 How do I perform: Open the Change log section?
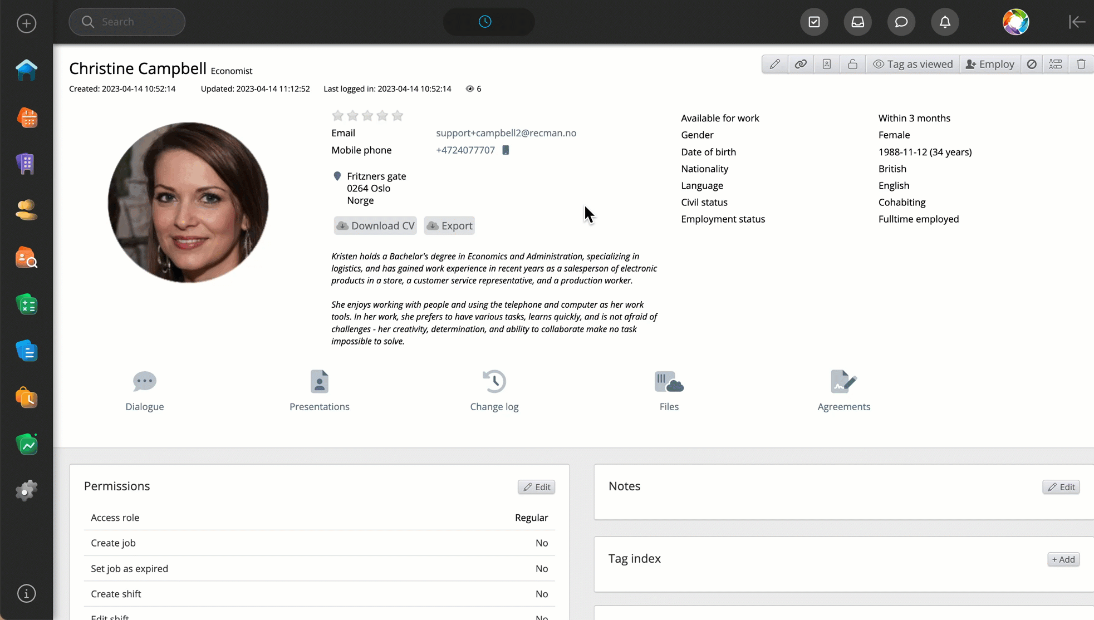494,391
